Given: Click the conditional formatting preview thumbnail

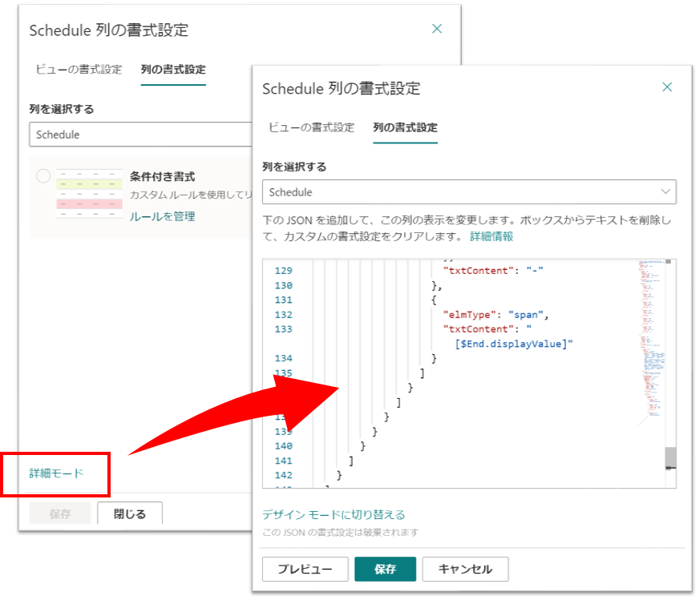Looking at the screenshot, I should tap(89, 193).
